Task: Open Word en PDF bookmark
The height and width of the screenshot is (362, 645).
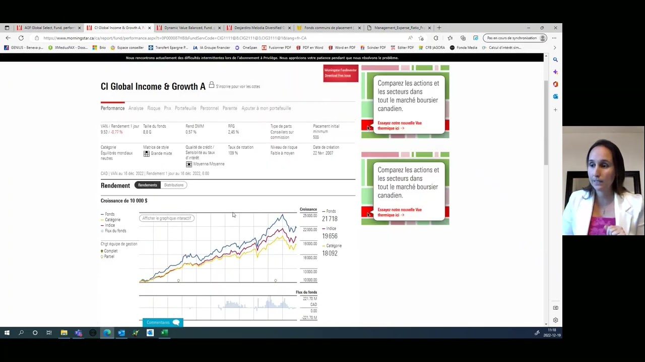Action: click(x=342, y=48)
